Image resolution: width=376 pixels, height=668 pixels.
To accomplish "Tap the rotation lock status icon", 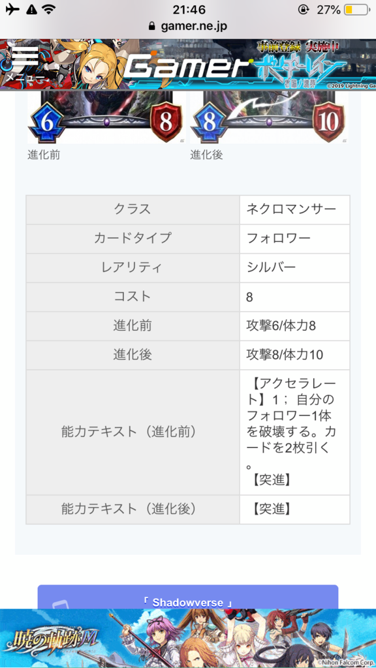I will (303, 9).
